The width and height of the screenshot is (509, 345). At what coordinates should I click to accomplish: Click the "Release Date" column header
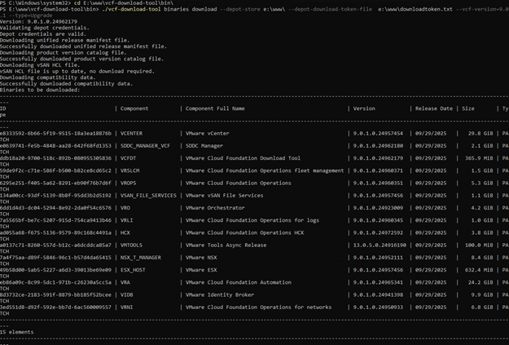coord(435,108)
